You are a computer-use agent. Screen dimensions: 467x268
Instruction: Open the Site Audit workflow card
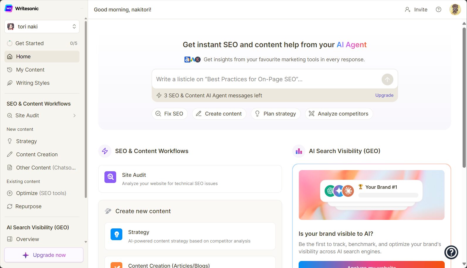point(190,179)
